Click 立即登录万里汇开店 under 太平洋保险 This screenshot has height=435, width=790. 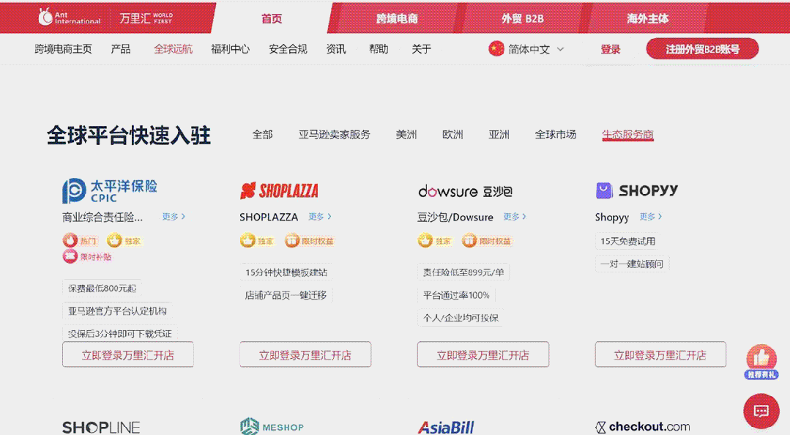[128, 354]
